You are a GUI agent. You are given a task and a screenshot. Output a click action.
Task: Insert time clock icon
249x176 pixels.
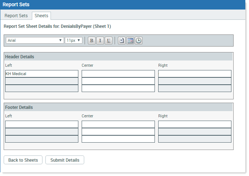click(x=138, y=41)
